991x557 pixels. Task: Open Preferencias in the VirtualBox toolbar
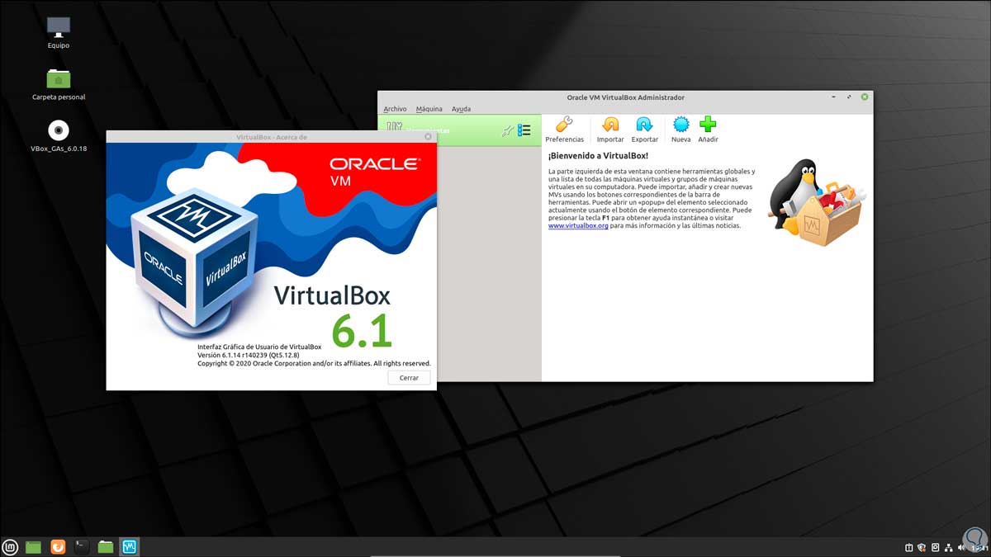pos(564,130)
